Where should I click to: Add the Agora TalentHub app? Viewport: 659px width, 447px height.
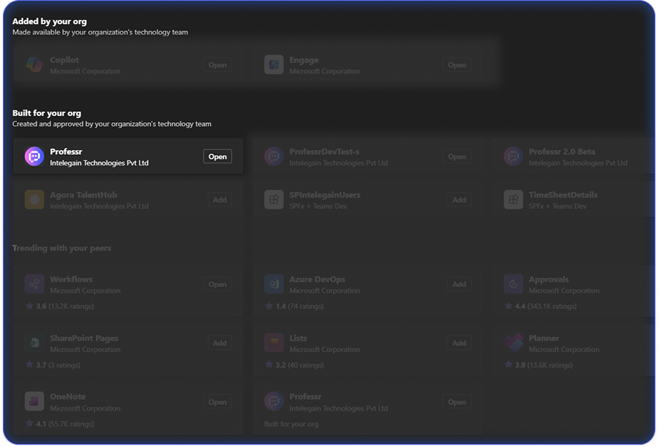(219, 200)
